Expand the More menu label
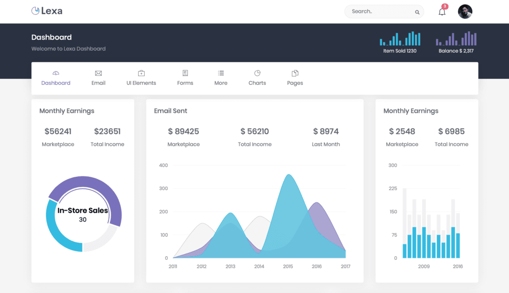The height and width of the screenshot is (293, 509). tap(221, 83)
